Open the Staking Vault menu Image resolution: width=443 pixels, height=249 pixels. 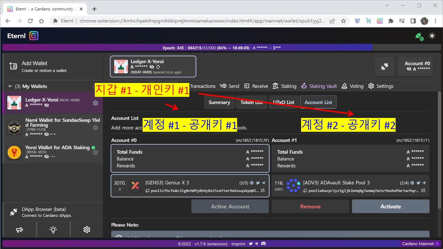pos(319,86)
